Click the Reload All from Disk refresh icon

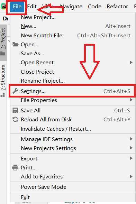point(15,119)
